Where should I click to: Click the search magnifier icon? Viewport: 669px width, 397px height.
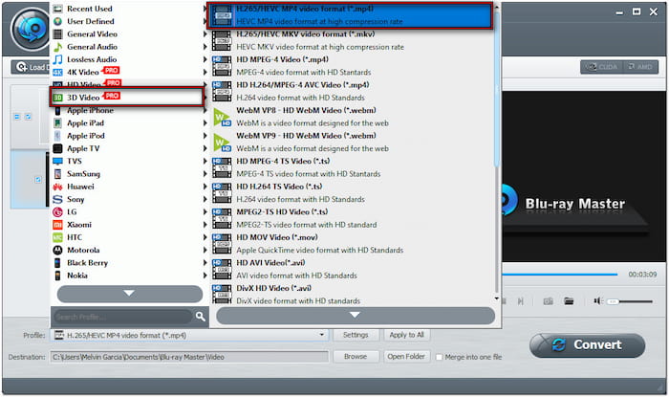[200, 317]
